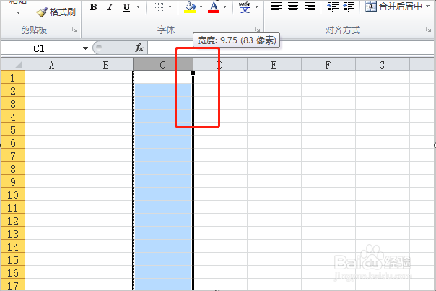Viewport: 436px width, 291px height.
Task: Open 合并后居中 dropdown arrow
Action: click(427, 6)
